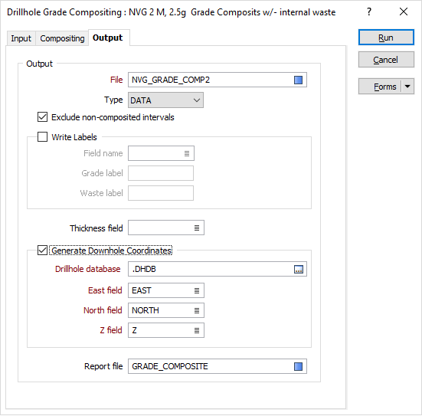Click the Forms button
Image resolution: width=422 pixels, height=416 pixels.
point(381,87)
